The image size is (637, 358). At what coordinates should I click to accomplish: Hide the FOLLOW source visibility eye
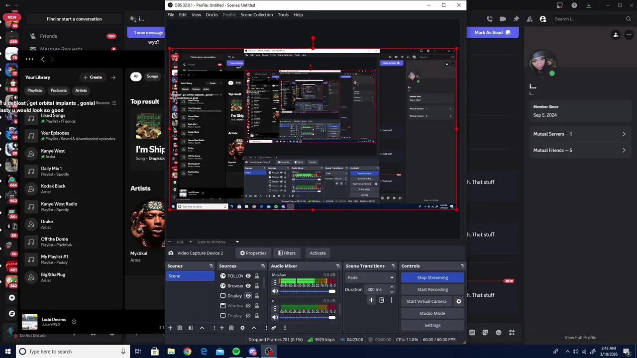pos(248,276)
